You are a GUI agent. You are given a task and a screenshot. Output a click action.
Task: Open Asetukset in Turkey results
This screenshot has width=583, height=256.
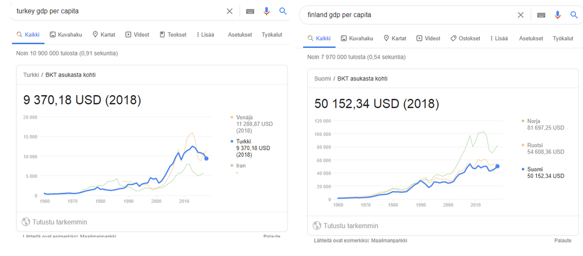pyautogui.click(x=240, y=35)
